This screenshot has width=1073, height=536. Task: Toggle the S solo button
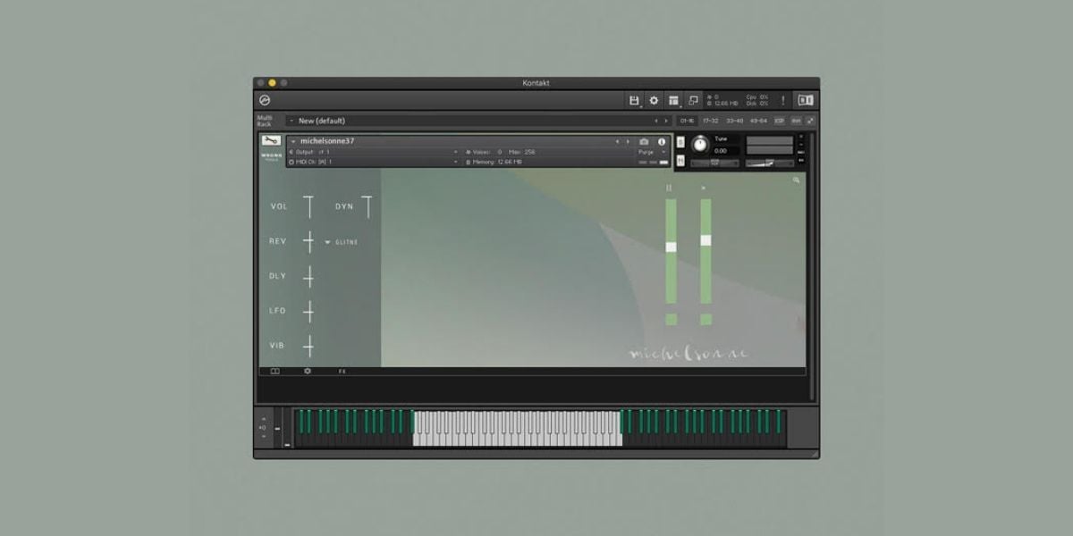(x=680, y=142)
